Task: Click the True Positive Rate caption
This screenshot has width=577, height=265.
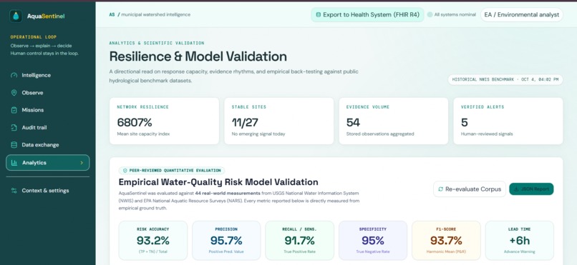Action: click(299, 252)
